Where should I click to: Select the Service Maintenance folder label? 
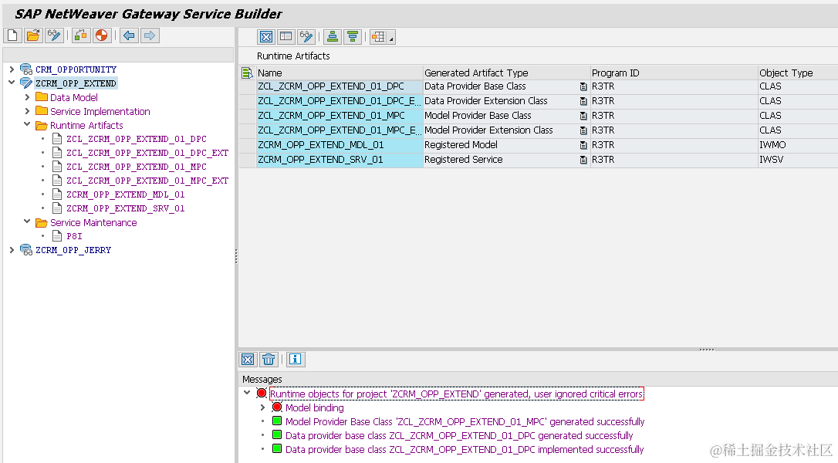coord(93,222)
